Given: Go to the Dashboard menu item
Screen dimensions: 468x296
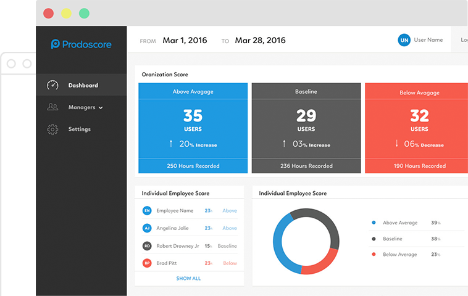Looking at the screenshot, I should (x=81, y=85).
